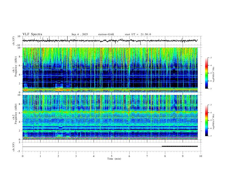Click time axis tick label '1'

click(40, 156)
